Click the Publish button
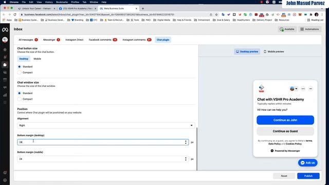The width and height of the screenshot is (329, 185). coord(308,176)
